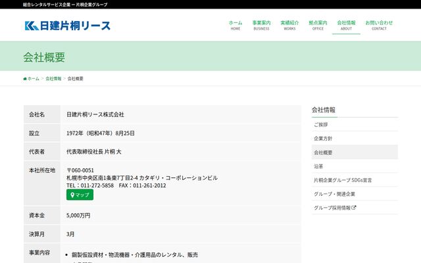Click the external link icon beside グループ採用情報

click(354, 208)
